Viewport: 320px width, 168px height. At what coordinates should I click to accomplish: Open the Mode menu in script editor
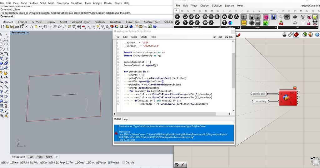tap(144, 37)
